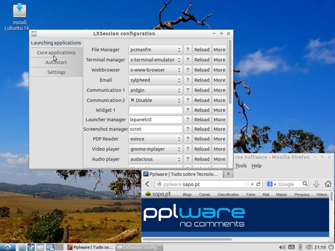Click More for Audio player
Image resolution: width=335 pixels, height=251 pixels.
(219, 159)
